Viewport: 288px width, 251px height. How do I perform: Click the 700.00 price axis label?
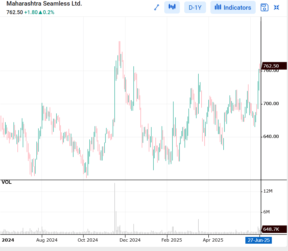[271, 104]
